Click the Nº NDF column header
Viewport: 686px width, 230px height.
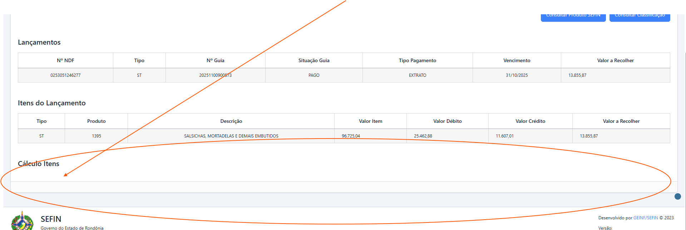[65, 60]
